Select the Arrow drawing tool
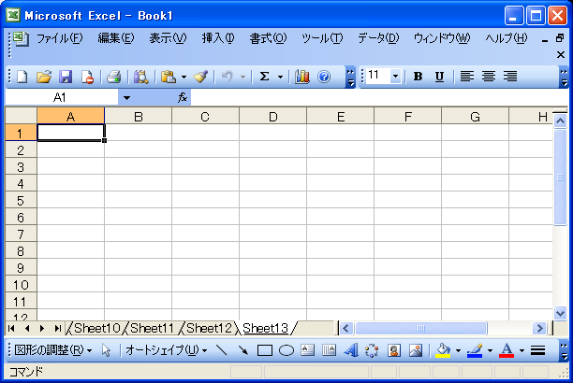This screenshot has width=573, height=383. (243, 350)
